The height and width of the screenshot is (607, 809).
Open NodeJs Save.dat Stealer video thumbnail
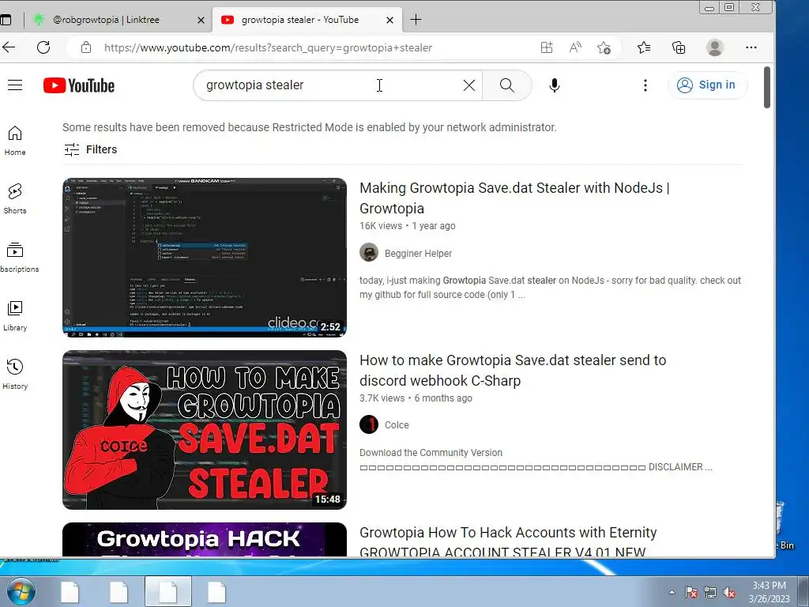205,258
